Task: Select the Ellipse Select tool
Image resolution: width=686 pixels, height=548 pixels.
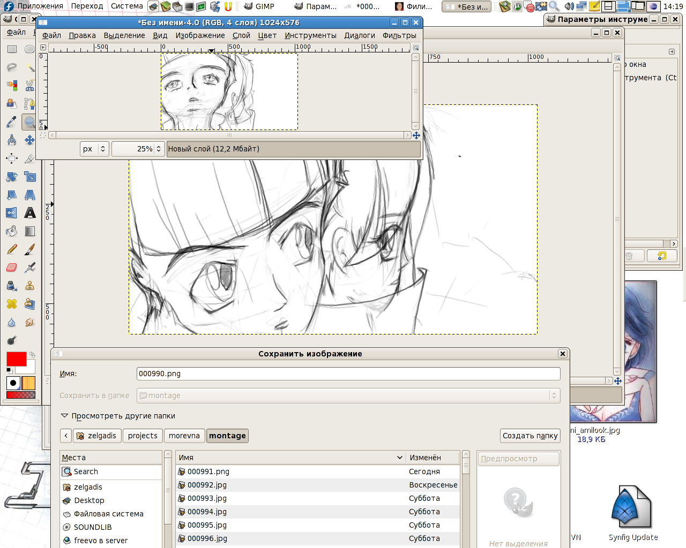Action: pyautogui.click(x=29, y=49)
